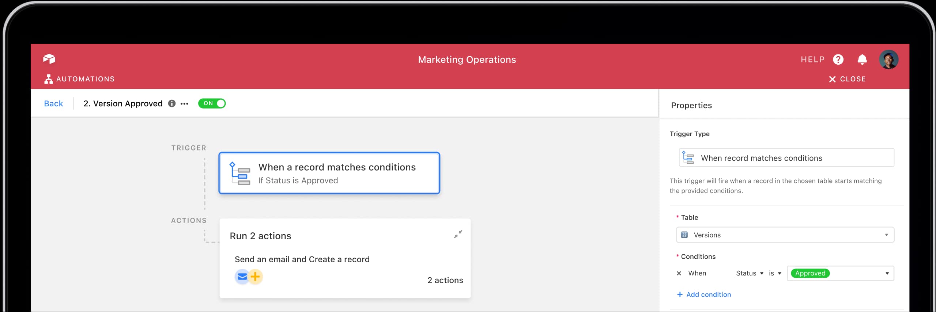Viewport: 936px width, 312px height.
Task: Close the automations panel
Action: pyautogui.click(x=847, y=79)
